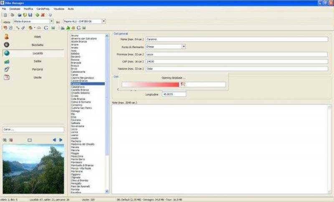The image size is (334, 202).
Task: Select 'Castello Brianza' in the list
Action: click(80, 90)
